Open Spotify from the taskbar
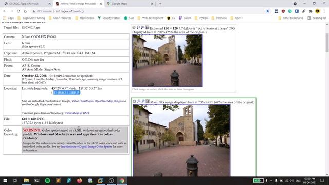329x185 pixels. 48,180
